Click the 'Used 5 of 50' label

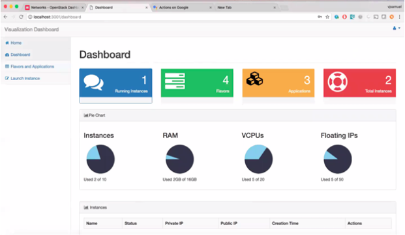332,180
